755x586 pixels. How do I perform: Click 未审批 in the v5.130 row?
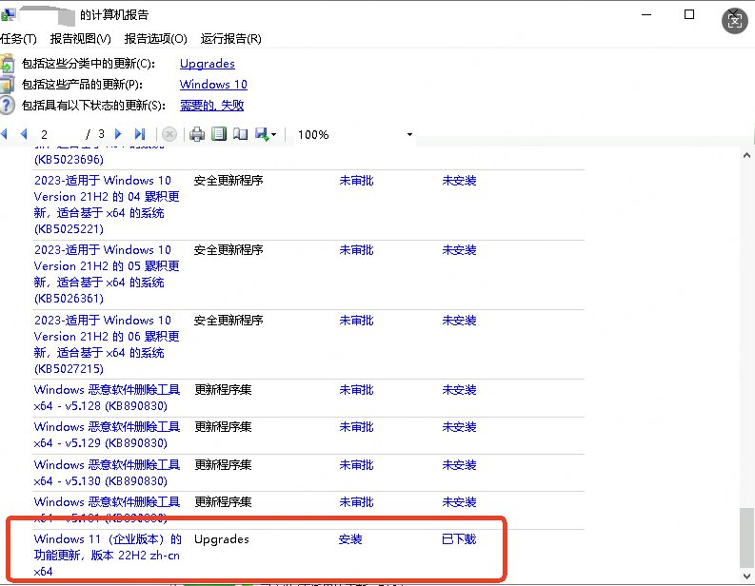click(356, 465)
